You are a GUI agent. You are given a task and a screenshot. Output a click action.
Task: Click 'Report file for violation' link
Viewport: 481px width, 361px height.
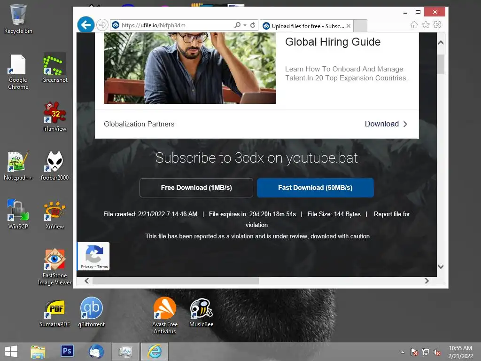[392, 214]
